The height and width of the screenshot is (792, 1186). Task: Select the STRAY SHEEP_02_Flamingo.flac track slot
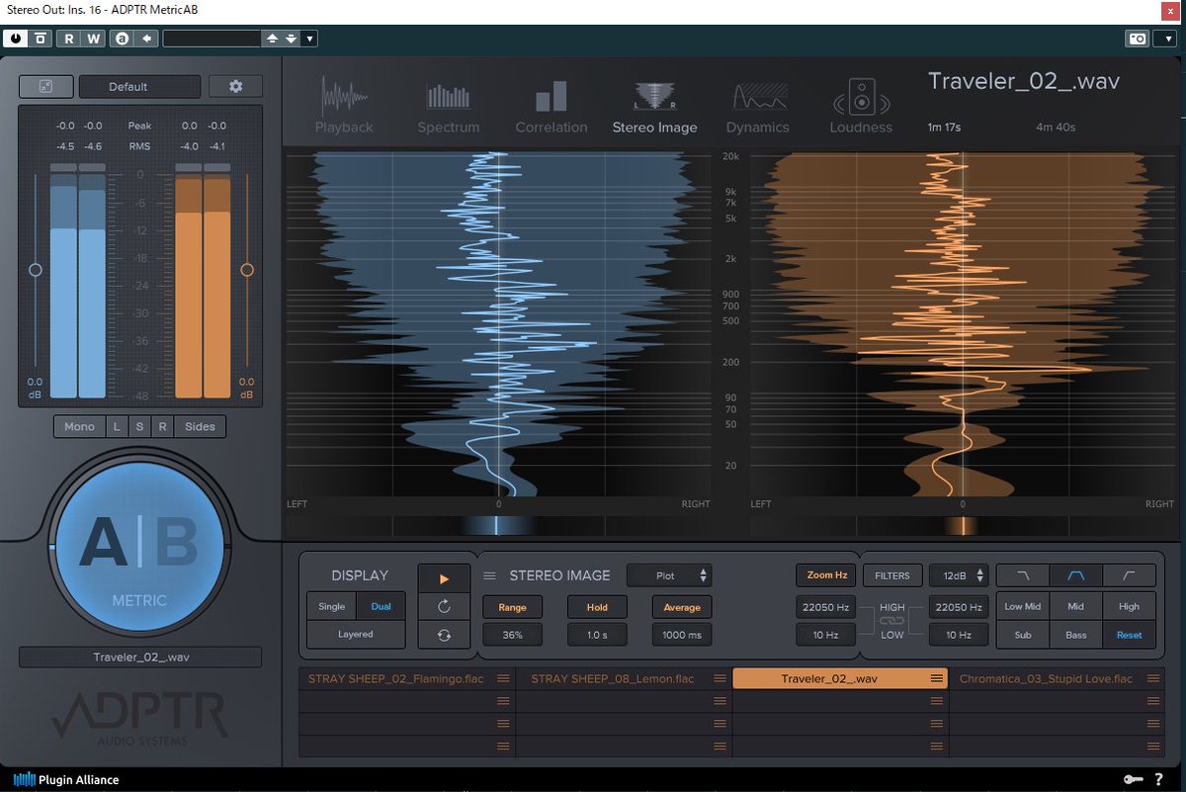(406, 678)
